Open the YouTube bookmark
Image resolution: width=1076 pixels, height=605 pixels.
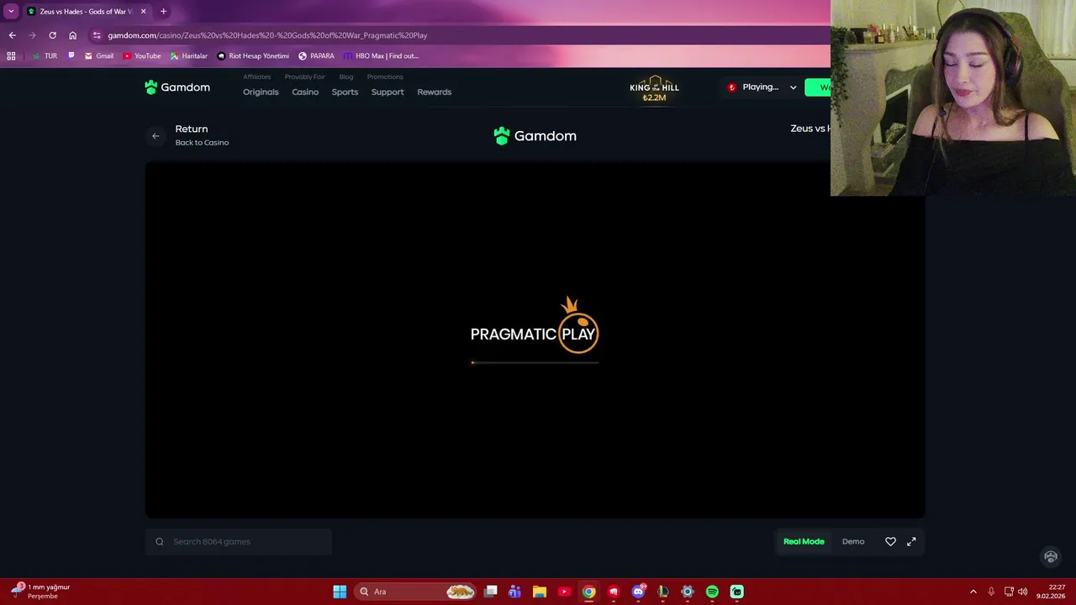pyautogui.click(x=142, y=56)
